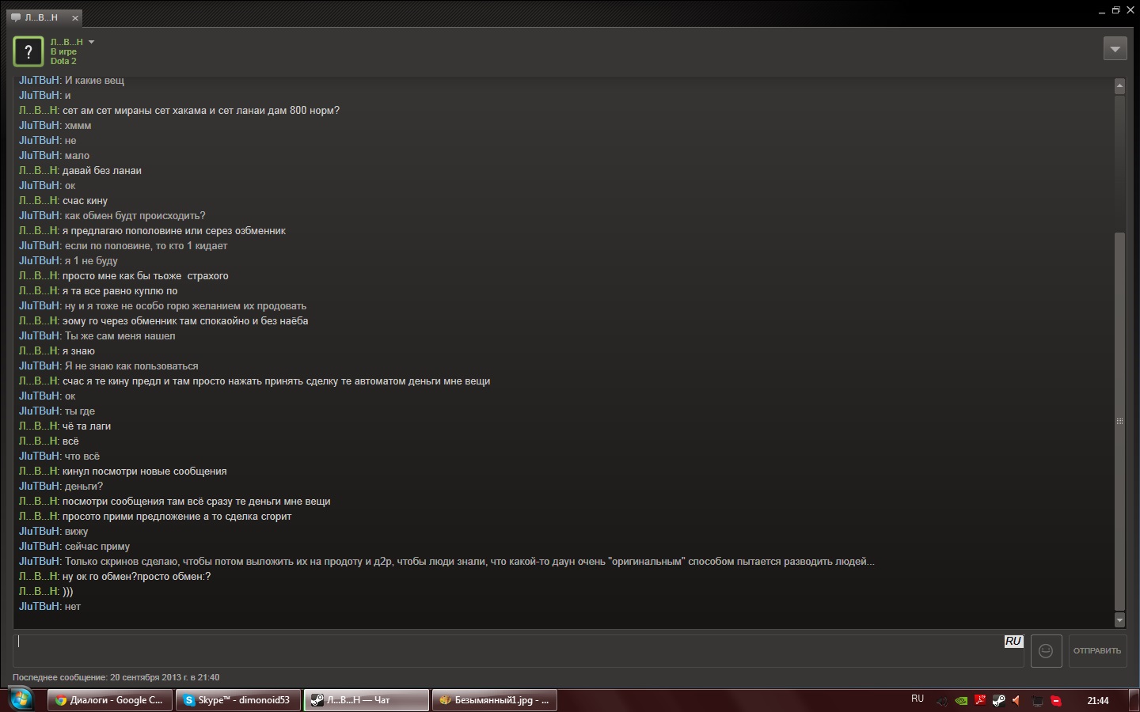
Task: Expand the arrow next to friend name Л...В...Н
Action: click(91, 42)
